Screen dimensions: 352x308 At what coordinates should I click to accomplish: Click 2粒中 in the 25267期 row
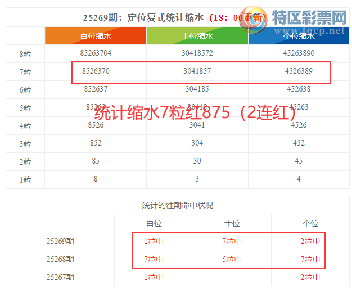(x=310, y=277)
